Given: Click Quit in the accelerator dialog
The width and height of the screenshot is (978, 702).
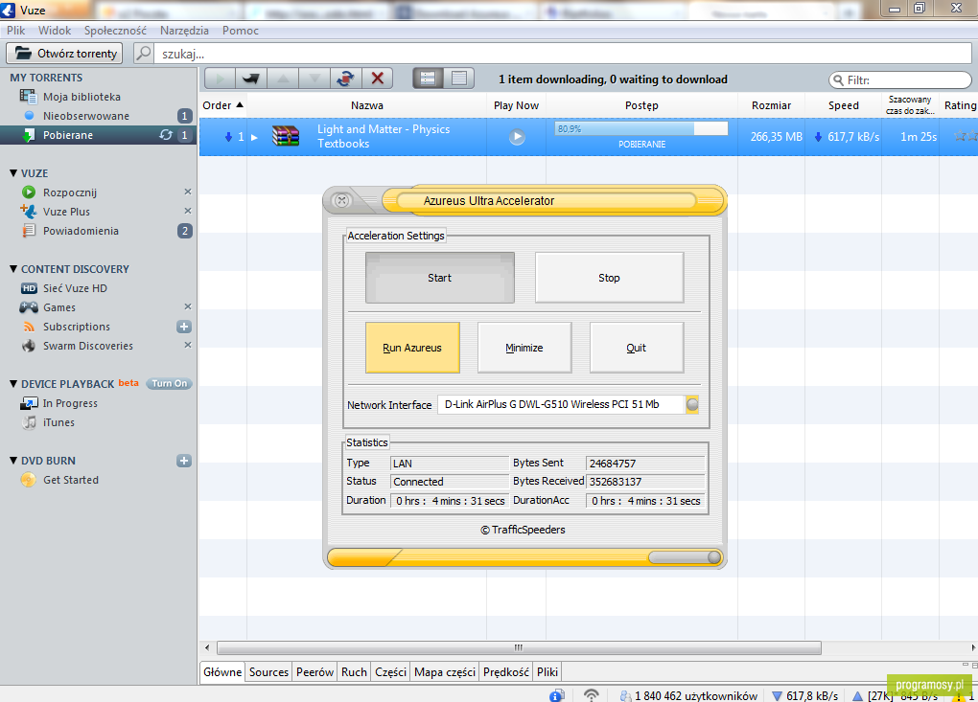Looking at the screenshot, I should coord(637,348).
